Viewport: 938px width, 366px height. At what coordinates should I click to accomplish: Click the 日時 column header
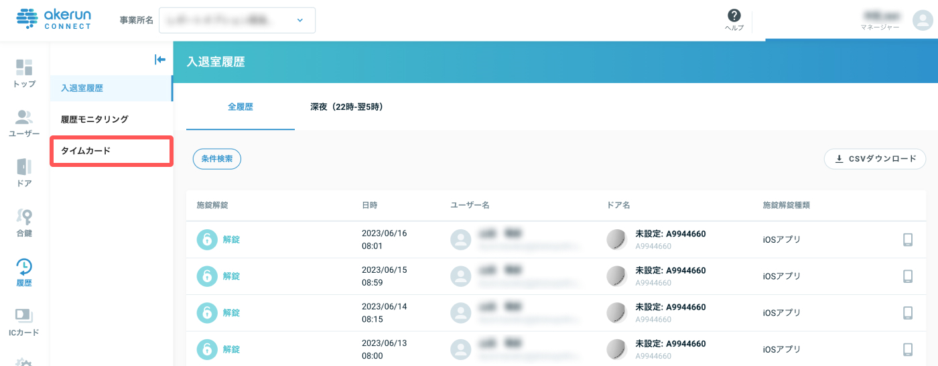point(369,205)
